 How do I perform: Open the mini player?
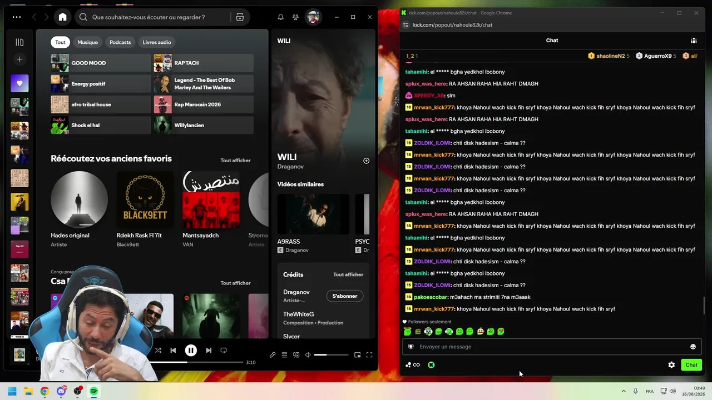[x=357, y=355]
